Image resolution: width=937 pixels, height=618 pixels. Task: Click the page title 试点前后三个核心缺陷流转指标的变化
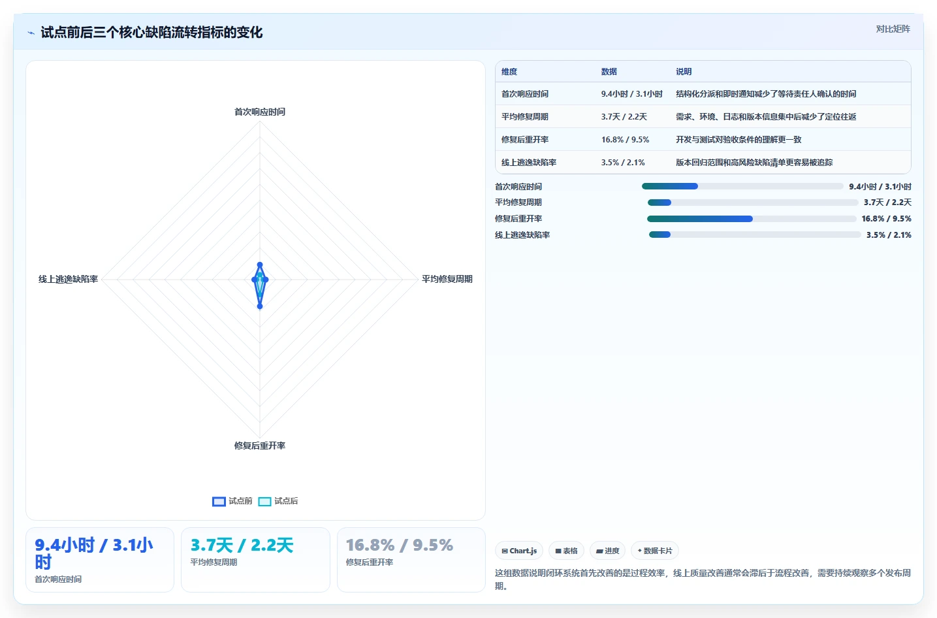coord(151,32)
